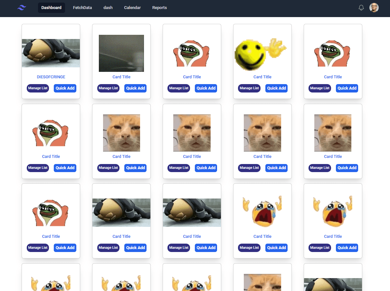Image resolution: width=390 pixels, height=291 pixels.
Task: Select the Dashboard nav tab
Action: click(x=52, y=8)
